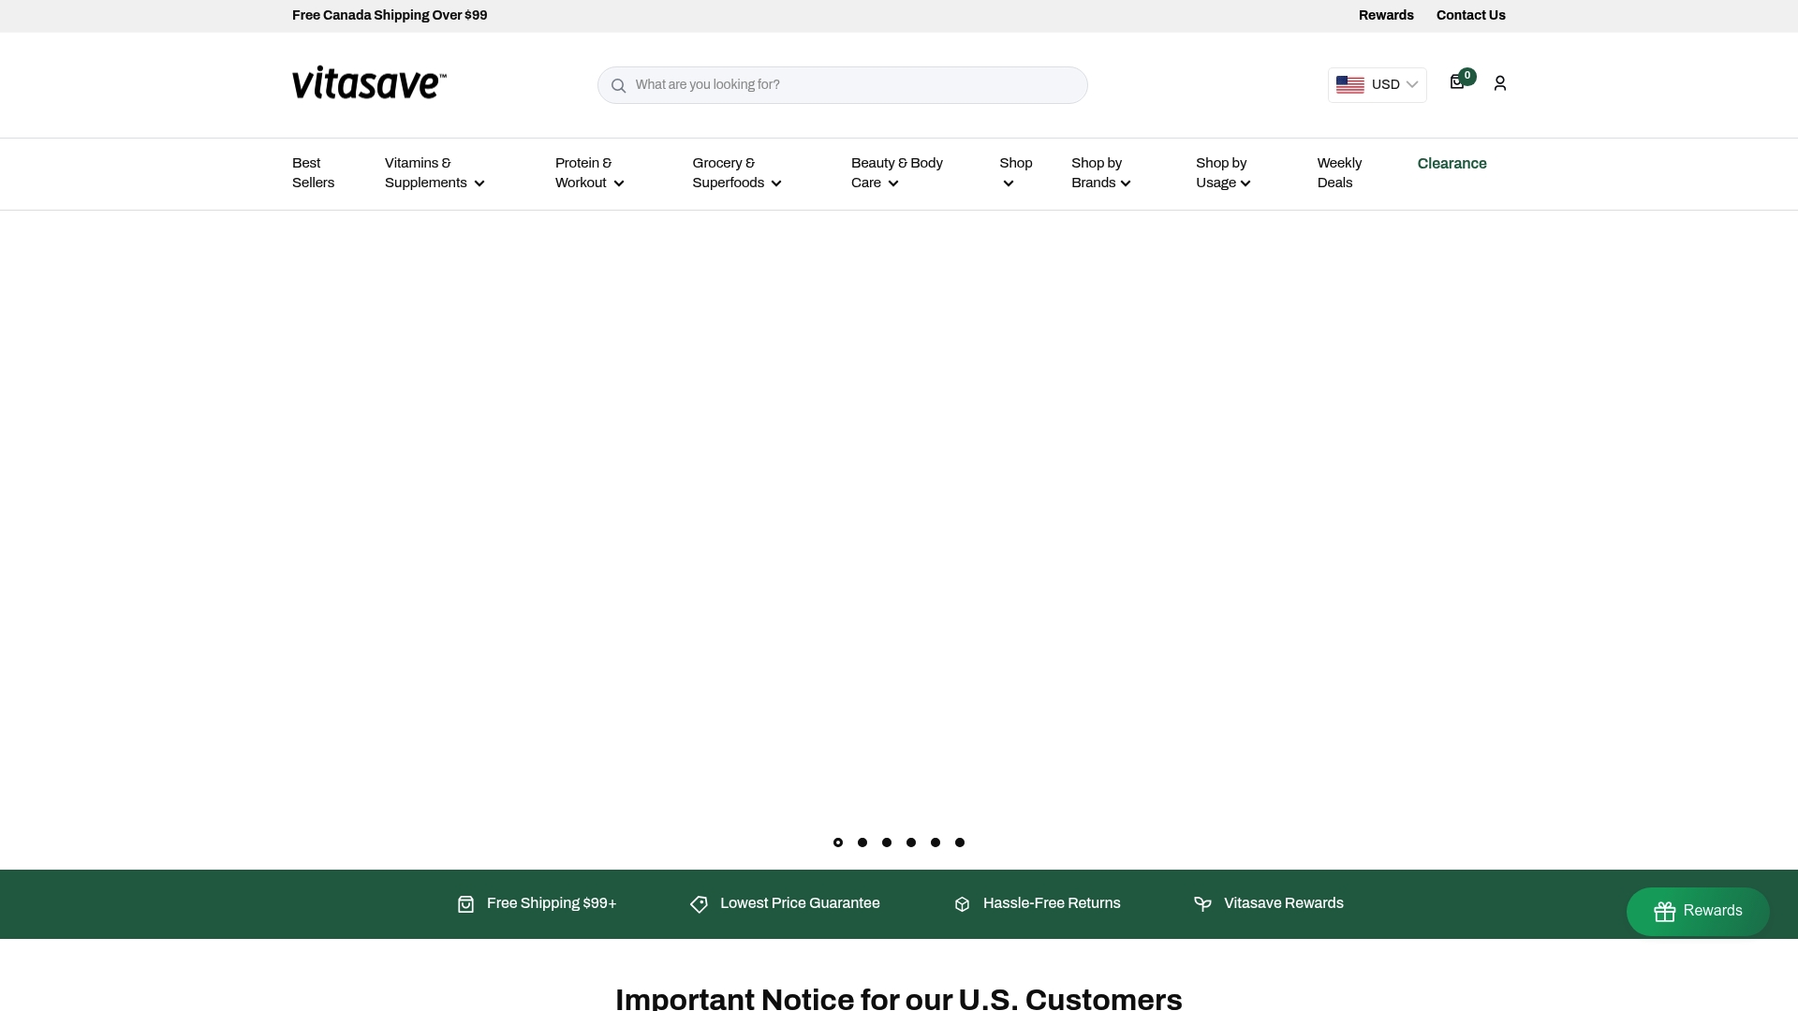Click the US flag in the currency selector
This screenshot has width=1798, height=1011.
tap(1349, 84)
